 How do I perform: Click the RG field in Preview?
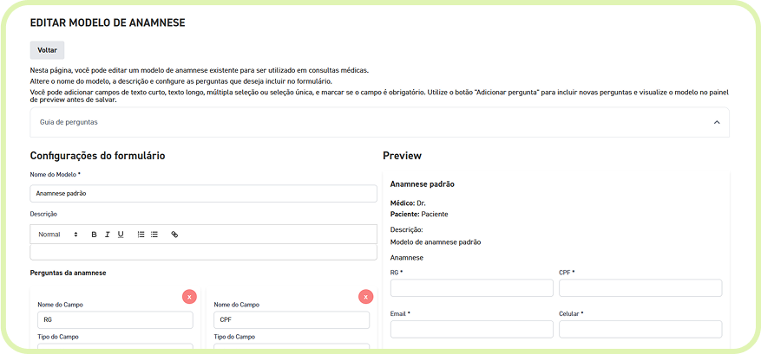point(472,287)
